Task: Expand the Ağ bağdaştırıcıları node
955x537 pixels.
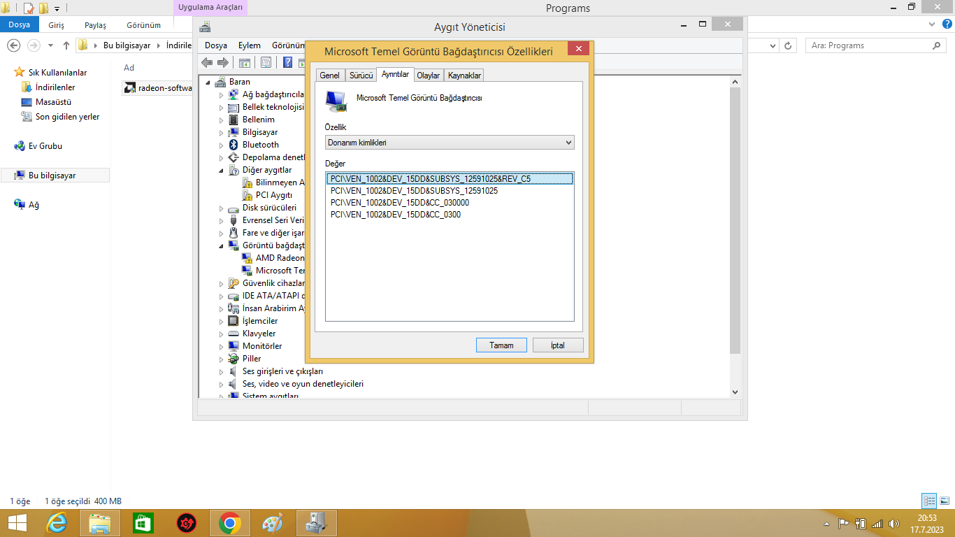Action: 222,95
